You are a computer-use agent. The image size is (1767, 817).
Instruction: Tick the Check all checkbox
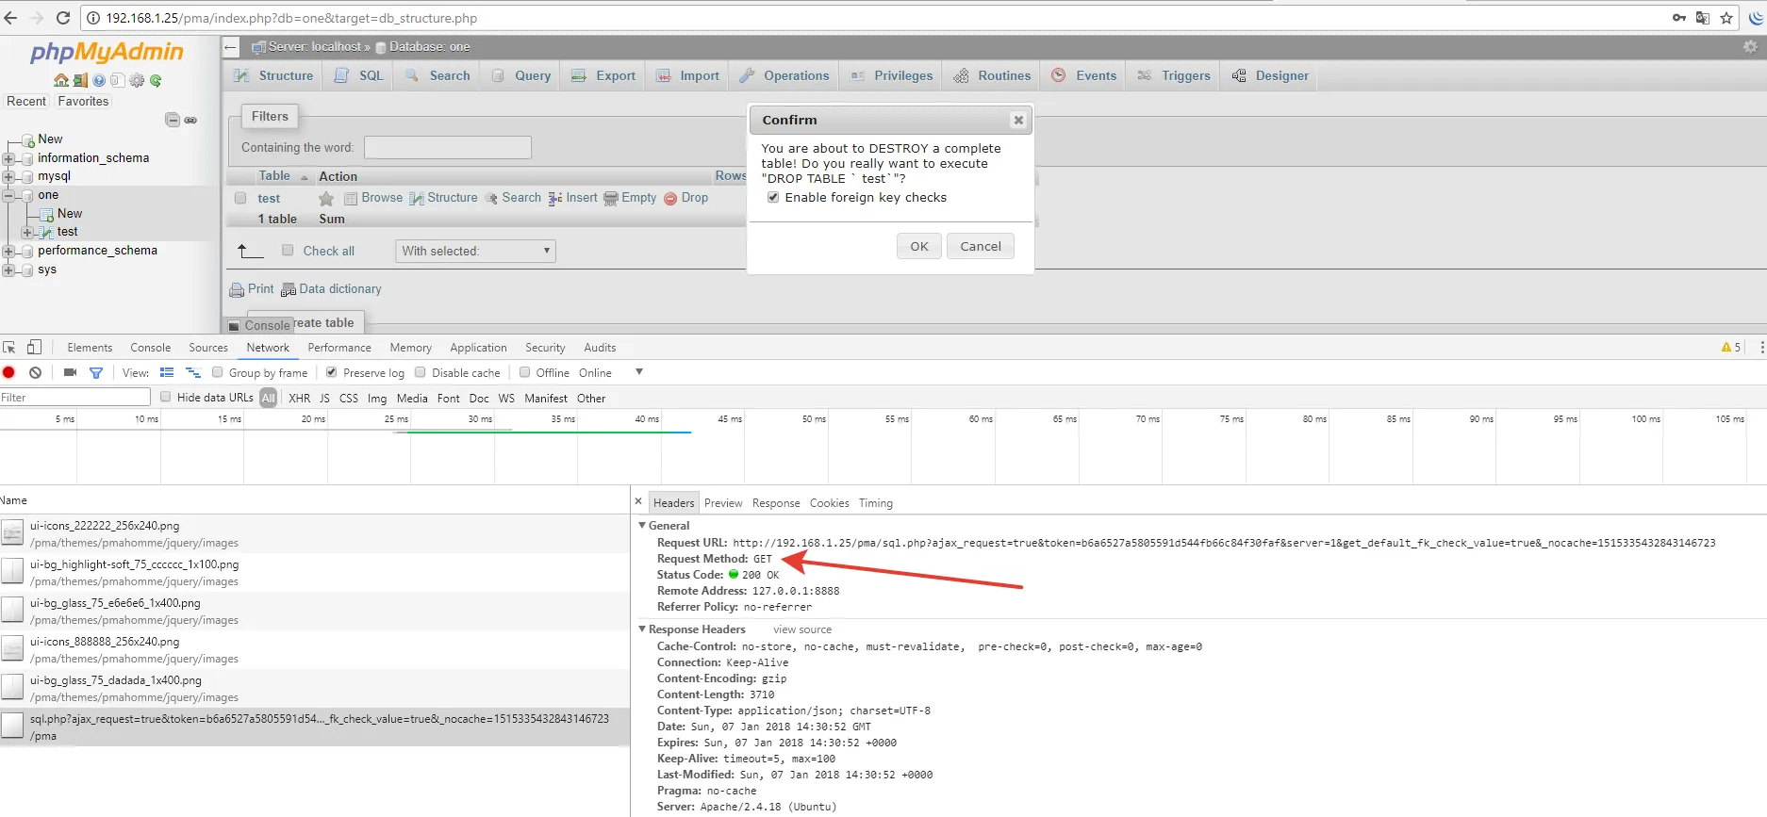pyautogui.click(x=288, y=250)
